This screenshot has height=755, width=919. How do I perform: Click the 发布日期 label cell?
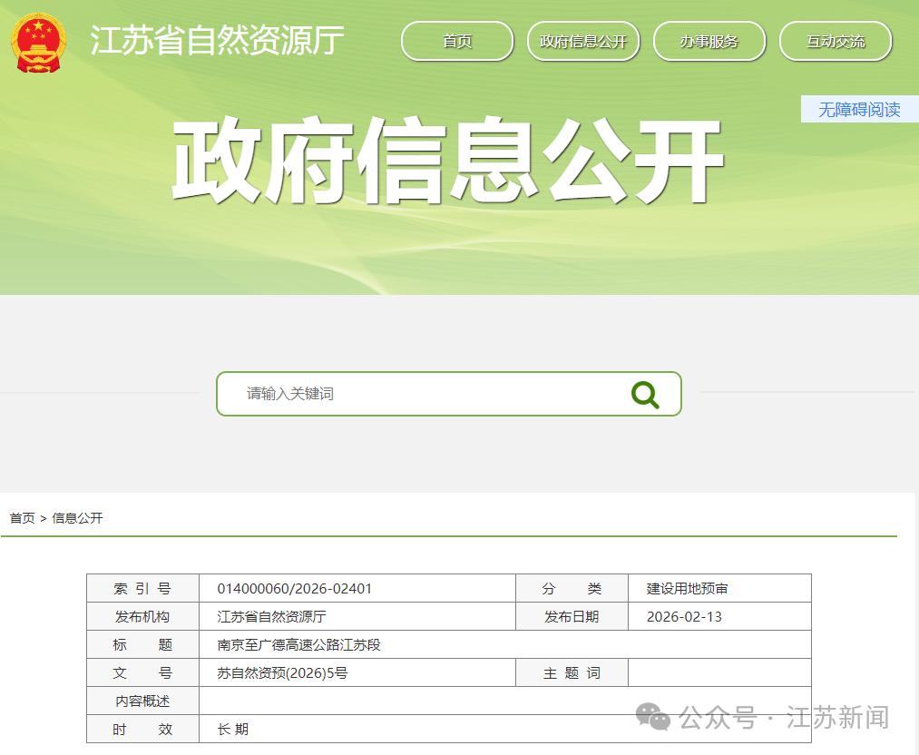coord(572,617)
